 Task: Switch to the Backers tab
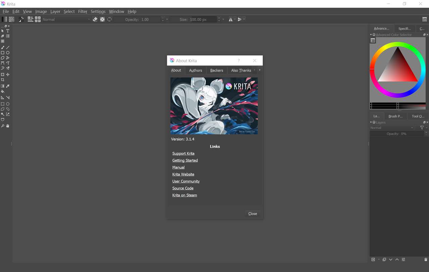tap(217, 70)
